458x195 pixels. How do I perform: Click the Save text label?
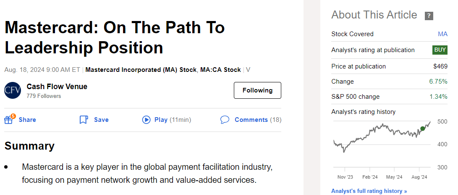[101, 120]
